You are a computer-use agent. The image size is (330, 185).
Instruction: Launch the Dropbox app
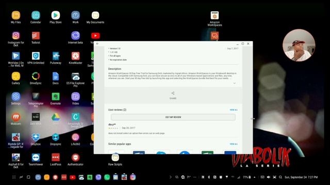36,137
